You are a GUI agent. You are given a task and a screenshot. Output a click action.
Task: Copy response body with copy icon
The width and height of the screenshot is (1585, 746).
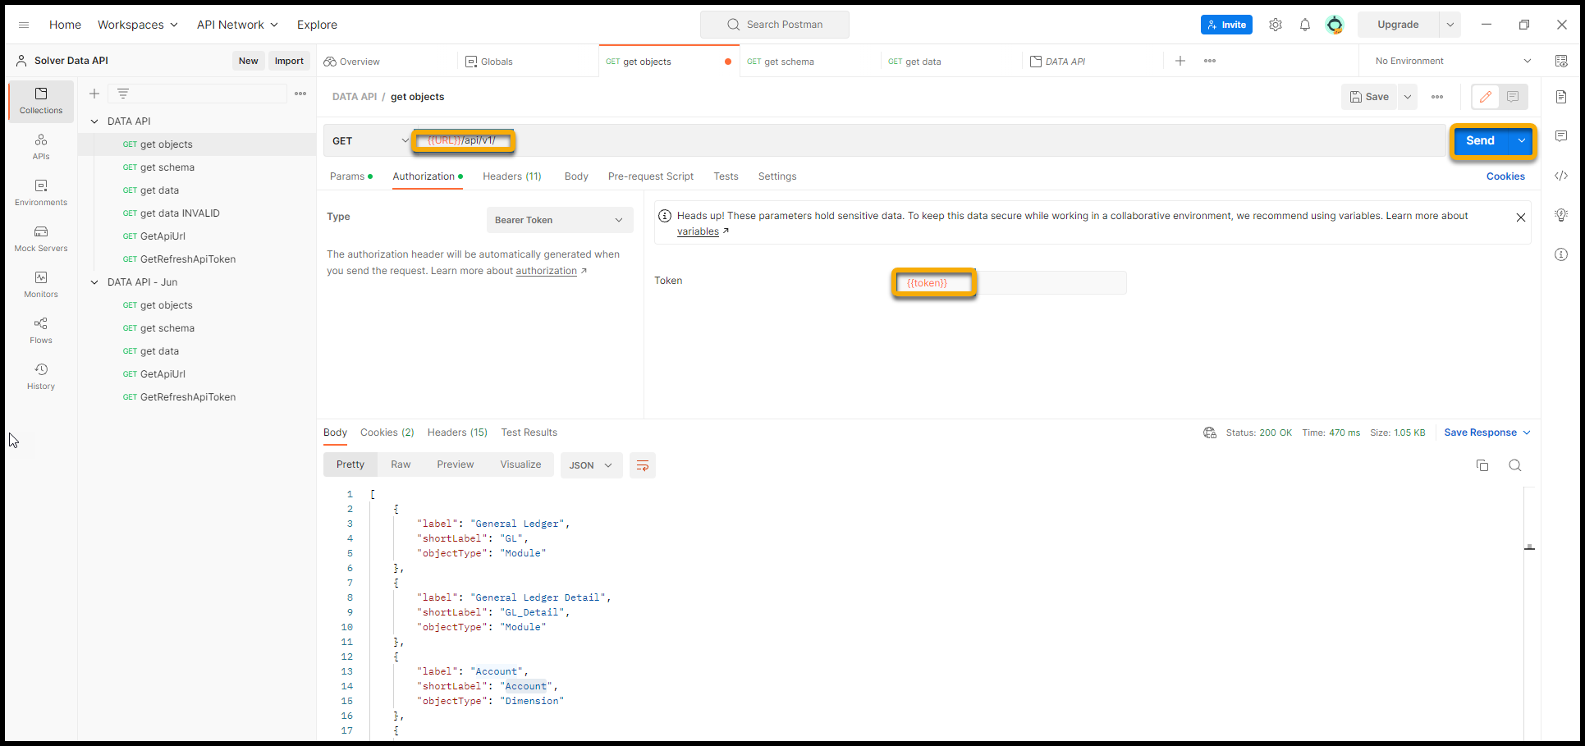point(1482,465)
